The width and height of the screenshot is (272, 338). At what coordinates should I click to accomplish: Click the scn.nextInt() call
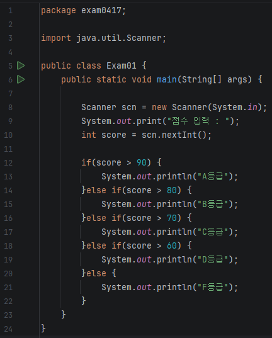(174, 135)
